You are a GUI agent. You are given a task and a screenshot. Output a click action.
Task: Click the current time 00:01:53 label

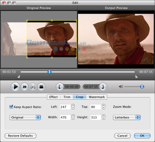[9, 72]
